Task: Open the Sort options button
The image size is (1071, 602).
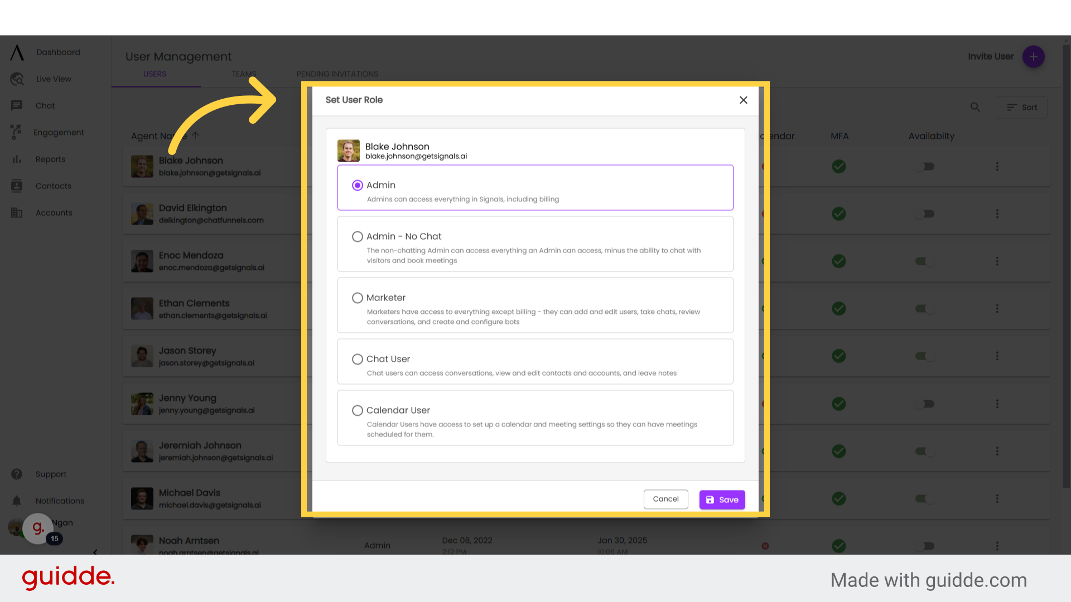Action: pyautogui.click(x=1022, y=107)
